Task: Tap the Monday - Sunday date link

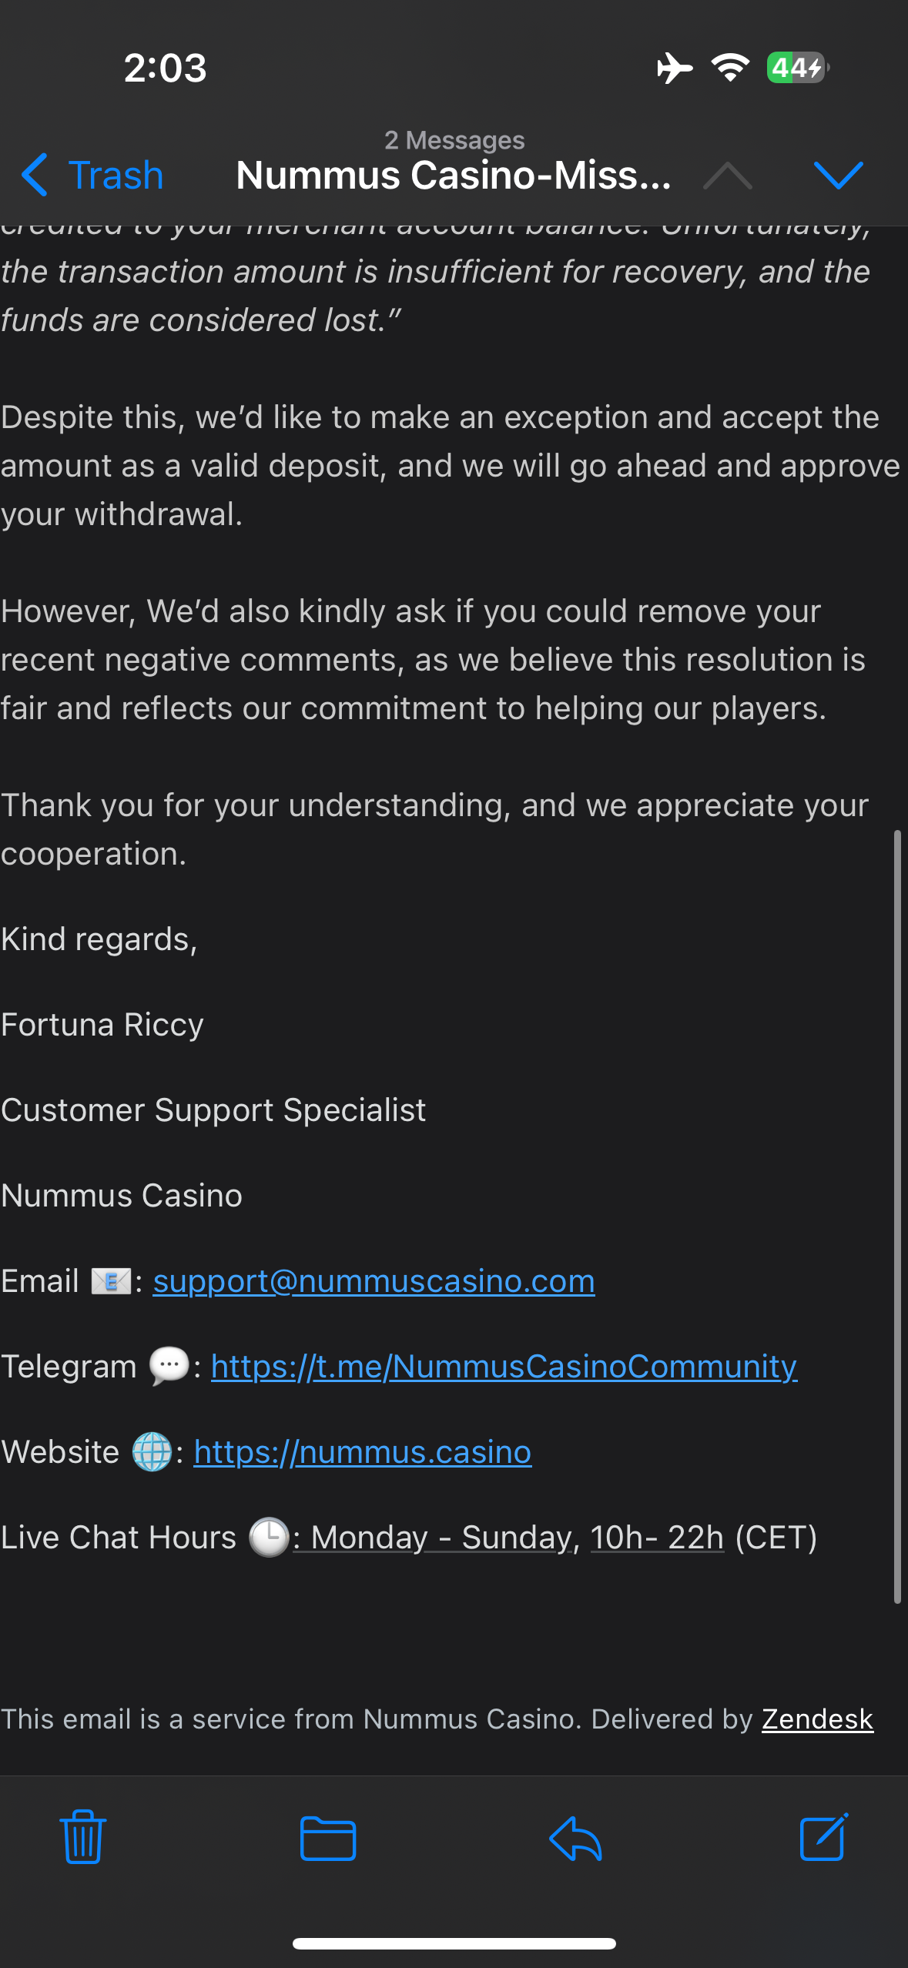Action: point(444,1538)
